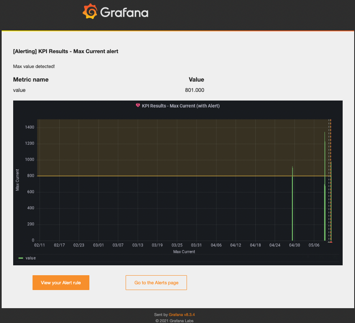Click the broken-heart alert icon on panel title
The image size is (355, 323).
(x=138, y=105)
